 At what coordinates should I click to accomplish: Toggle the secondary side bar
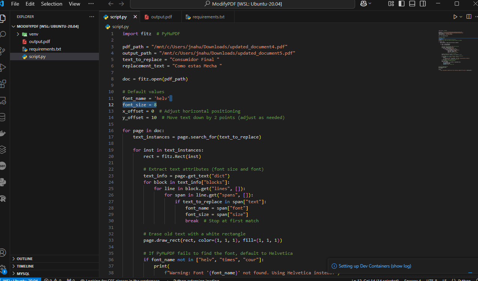click(423, 4)
